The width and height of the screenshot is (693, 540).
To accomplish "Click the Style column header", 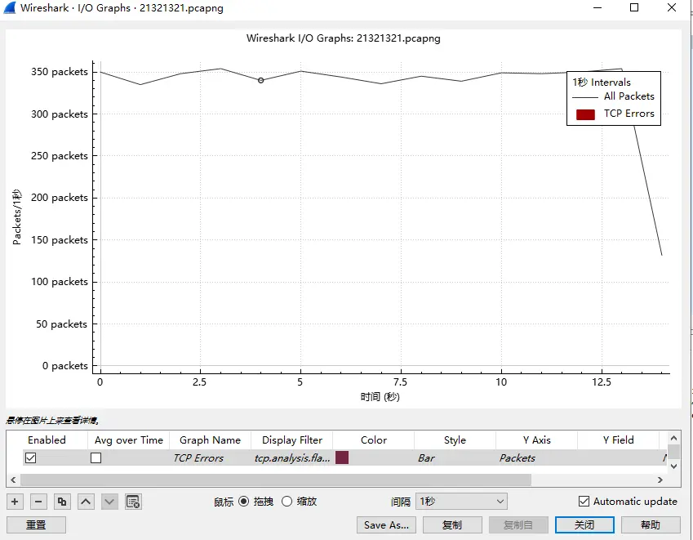I will point(455,440).
